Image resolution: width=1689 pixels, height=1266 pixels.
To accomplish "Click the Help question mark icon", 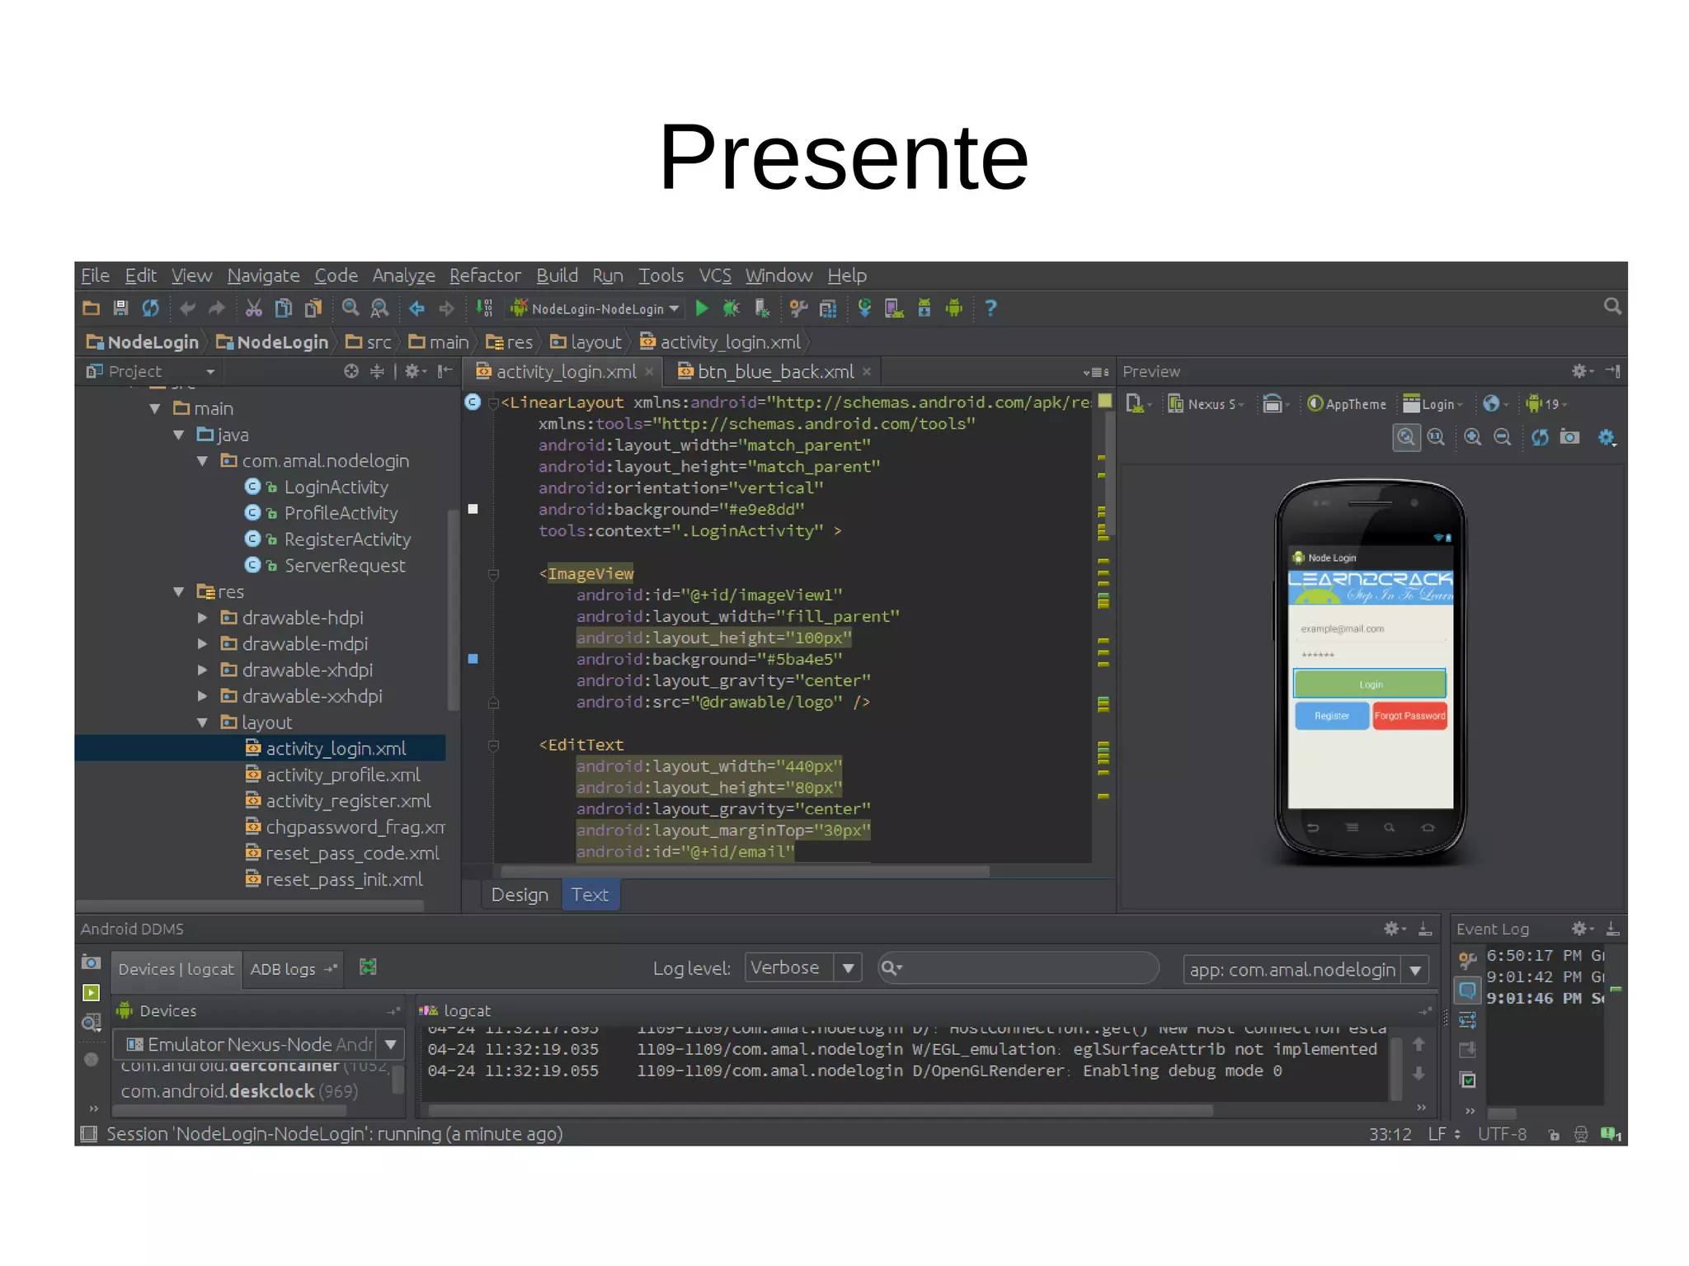I will click(x=990, y=308).
